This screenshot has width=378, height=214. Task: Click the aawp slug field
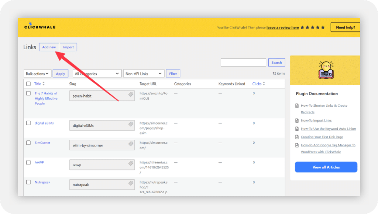tap(102, 165)
